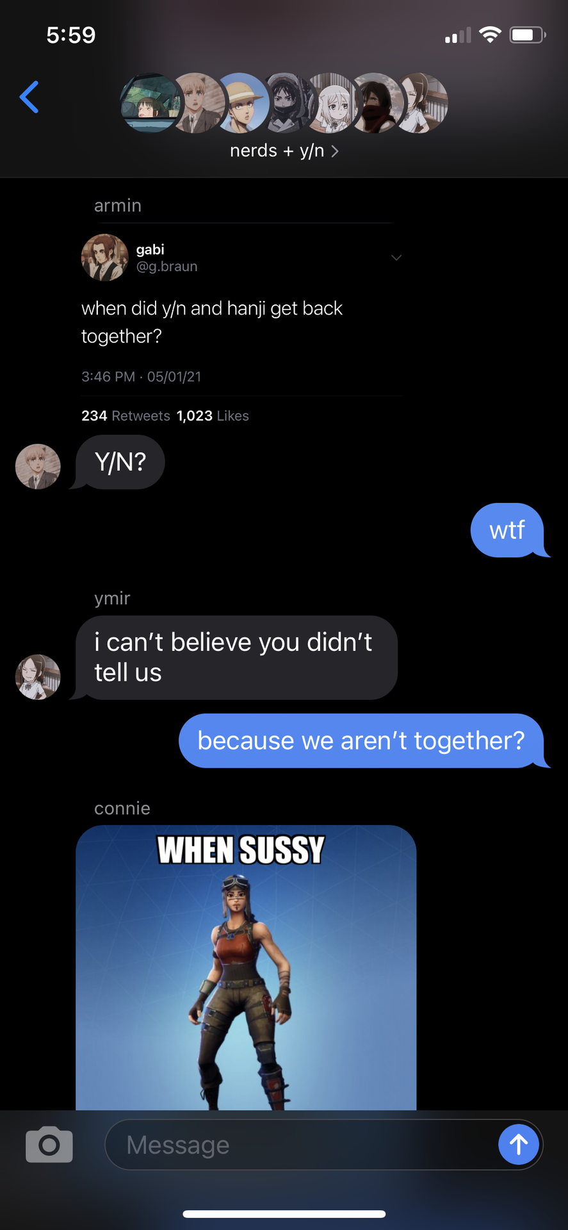Open the WHEN SUSSY meme image
Viewport: 568px width, 1230px height.
[246, 967]
